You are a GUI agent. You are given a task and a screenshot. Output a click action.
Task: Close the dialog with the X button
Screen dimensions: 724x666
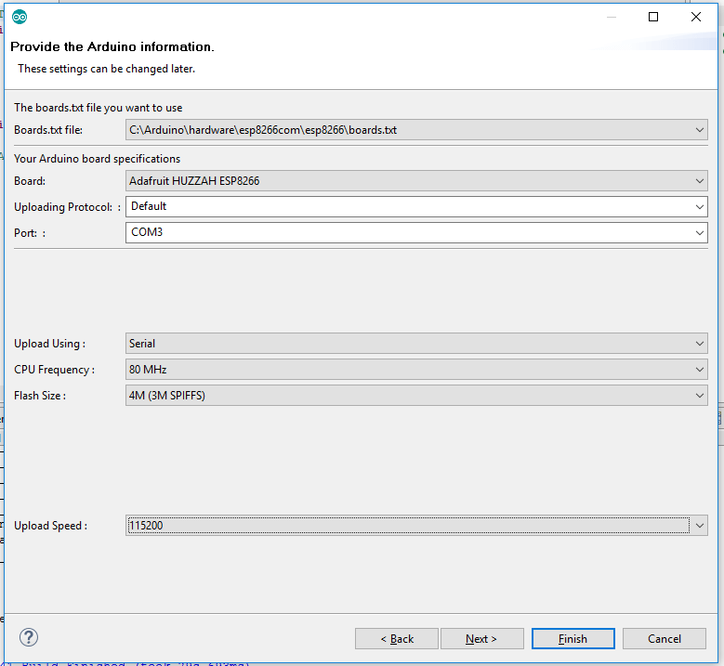[696, 17]
